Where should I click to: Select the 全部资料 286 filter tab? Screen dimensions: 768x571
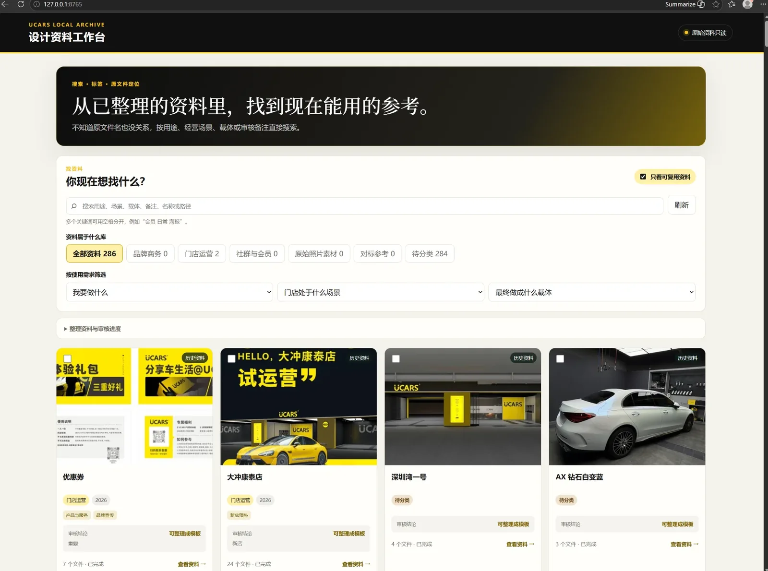point(94,253)
